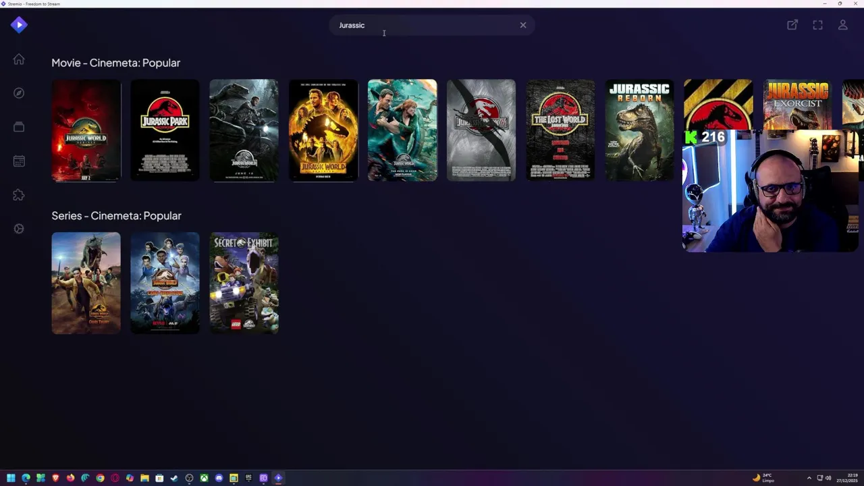Open the Settings icon in the sidebar

[19, 229]
